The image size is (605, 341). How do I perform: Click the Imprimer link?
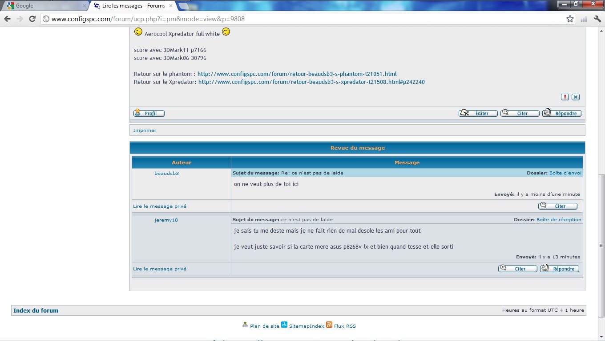click(145, 130)
